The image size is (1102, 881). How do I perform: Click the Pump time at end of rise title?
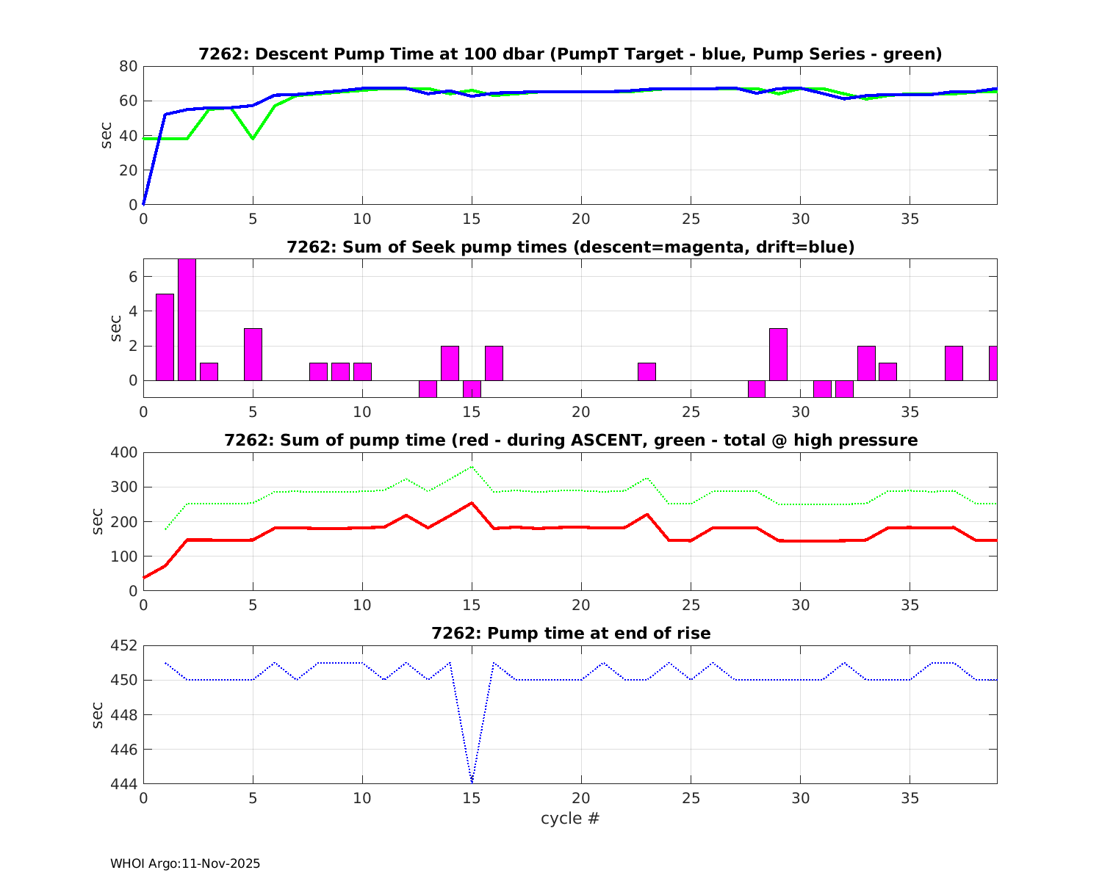(570, 633)
